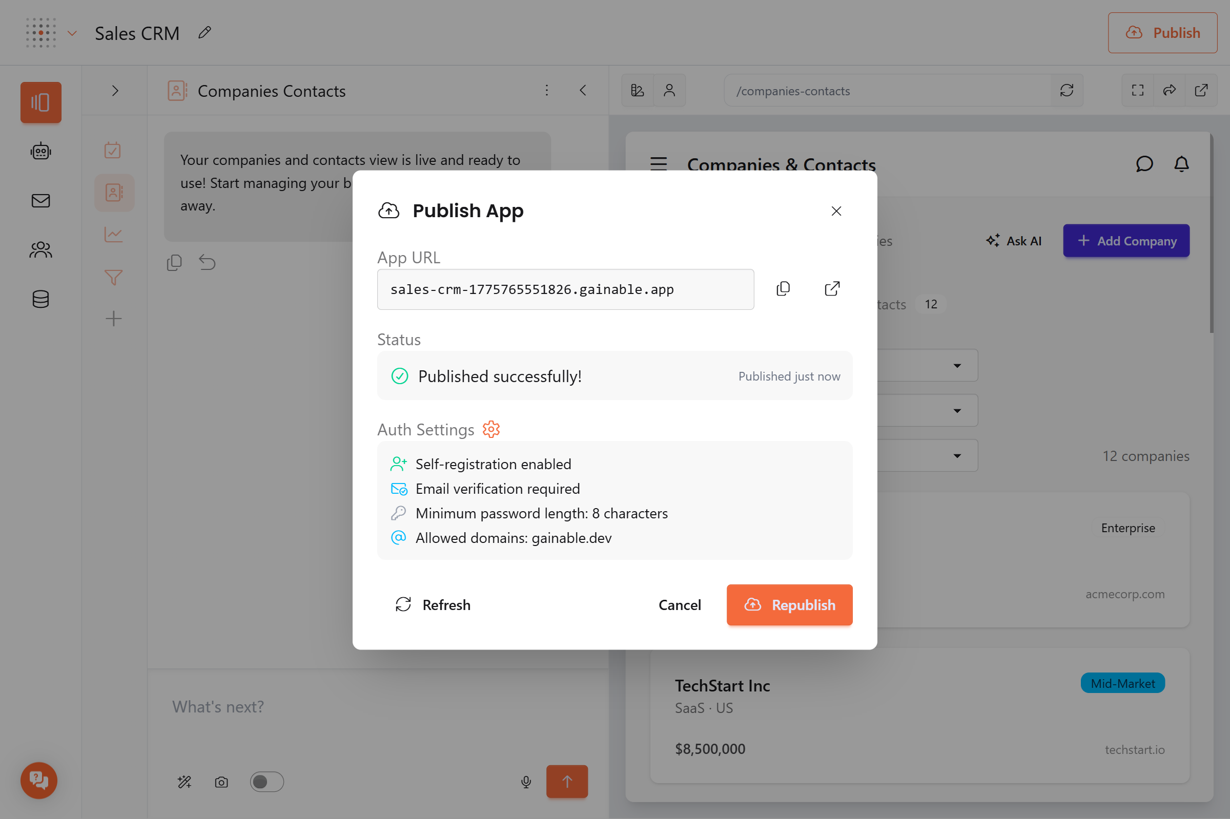Copy the app URL to clipboard
The image size is (1230, 819).
click(783, 289)
